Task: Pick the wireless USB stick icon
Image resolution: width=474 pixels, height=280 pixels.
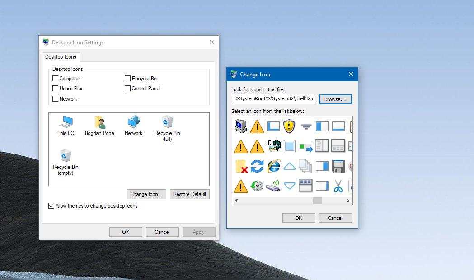Action: click(273, 186)
